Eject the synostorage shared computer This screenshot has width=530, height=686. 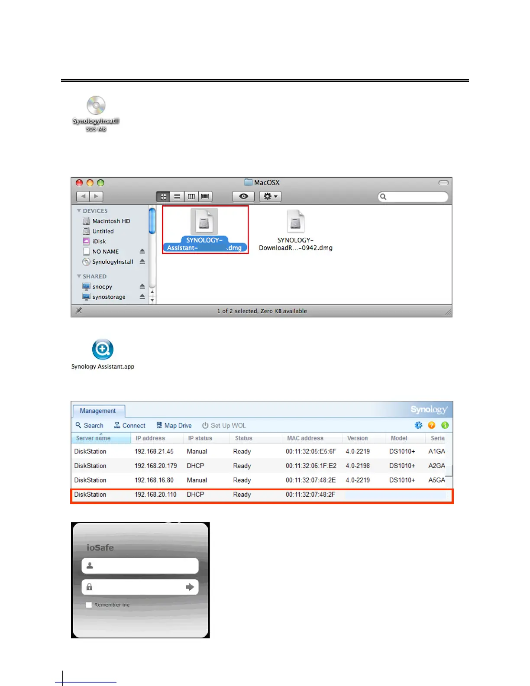click(x=142, y=297)
